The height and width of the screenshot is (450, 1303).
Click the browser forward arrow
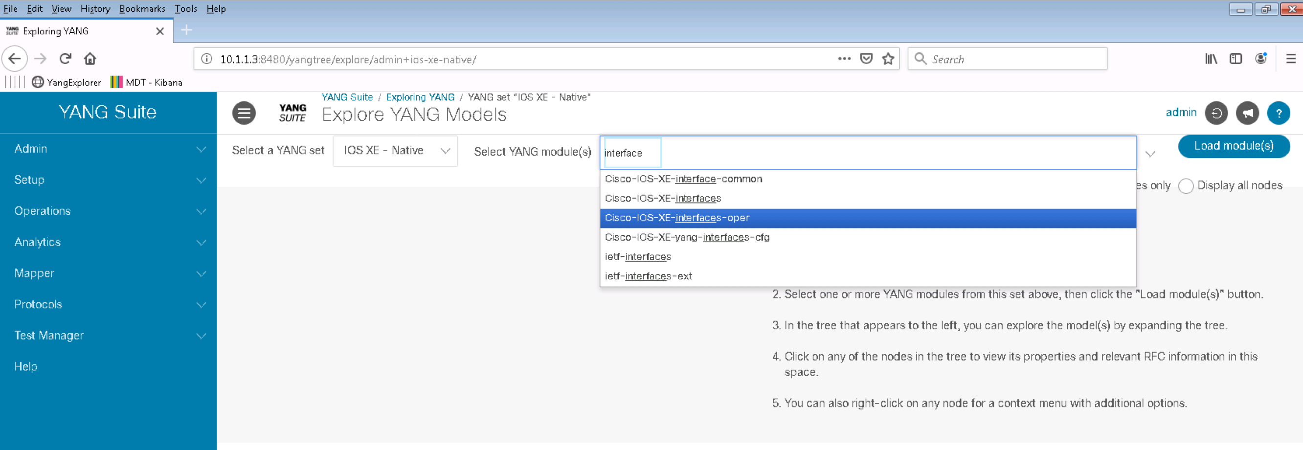41,59
